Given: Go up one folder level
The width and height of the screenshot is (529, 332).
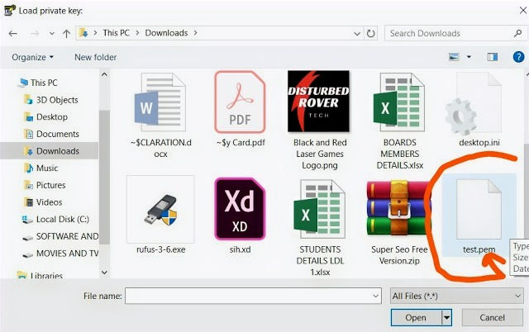Looking at the screenshot, I should 66,33.
